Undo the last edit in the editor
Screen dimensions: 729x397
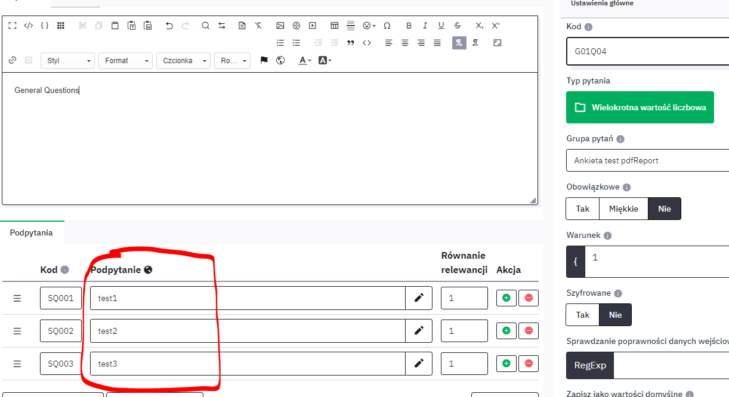pyautogui.click(x=169, y=26)
